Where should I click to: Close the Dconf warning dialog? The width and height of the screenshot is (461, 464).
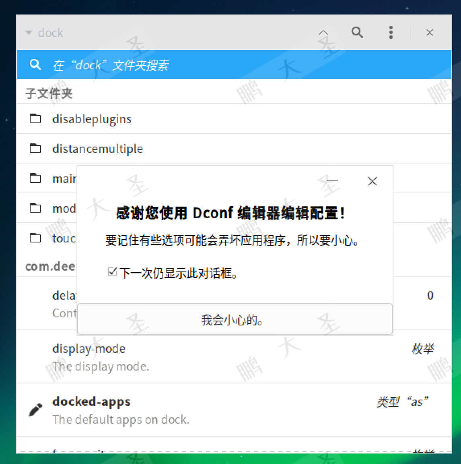373,181
